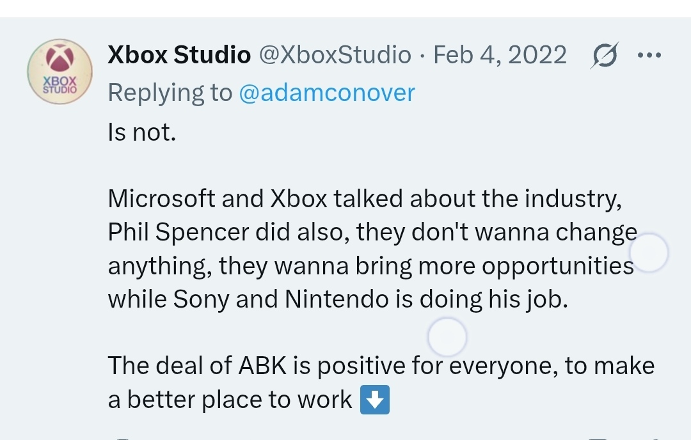Click the 'a better place to work' text
This screenshot has width=691, height=440.
pos(230,400)
